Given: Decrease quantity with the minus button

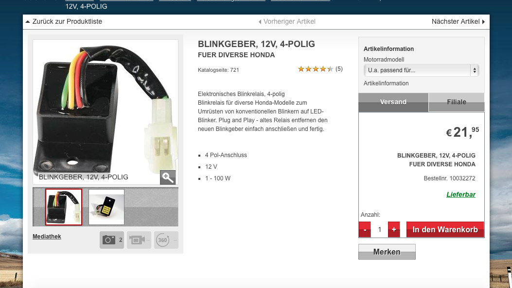Looking at the screenshot, I should [x=365, y=229].
